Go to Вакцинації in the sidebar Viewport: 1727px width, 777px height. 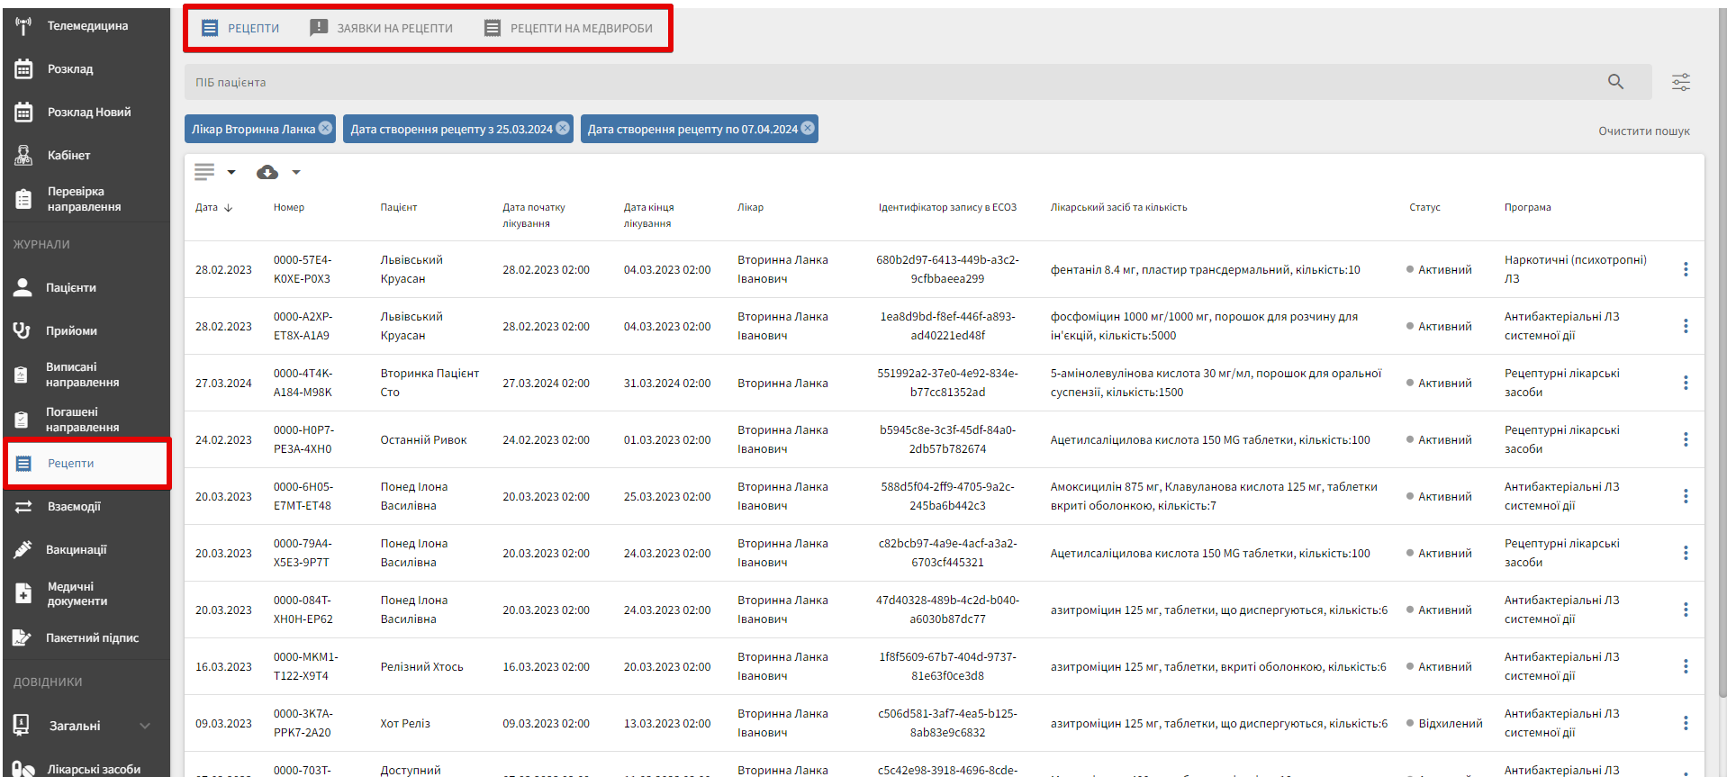pyautogui.click(x=76, y=550)
